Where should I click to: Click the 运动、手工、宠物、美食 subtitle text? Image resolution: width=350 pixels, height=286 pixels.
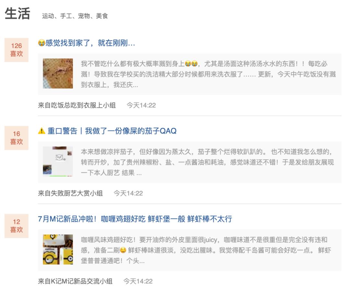75,16
